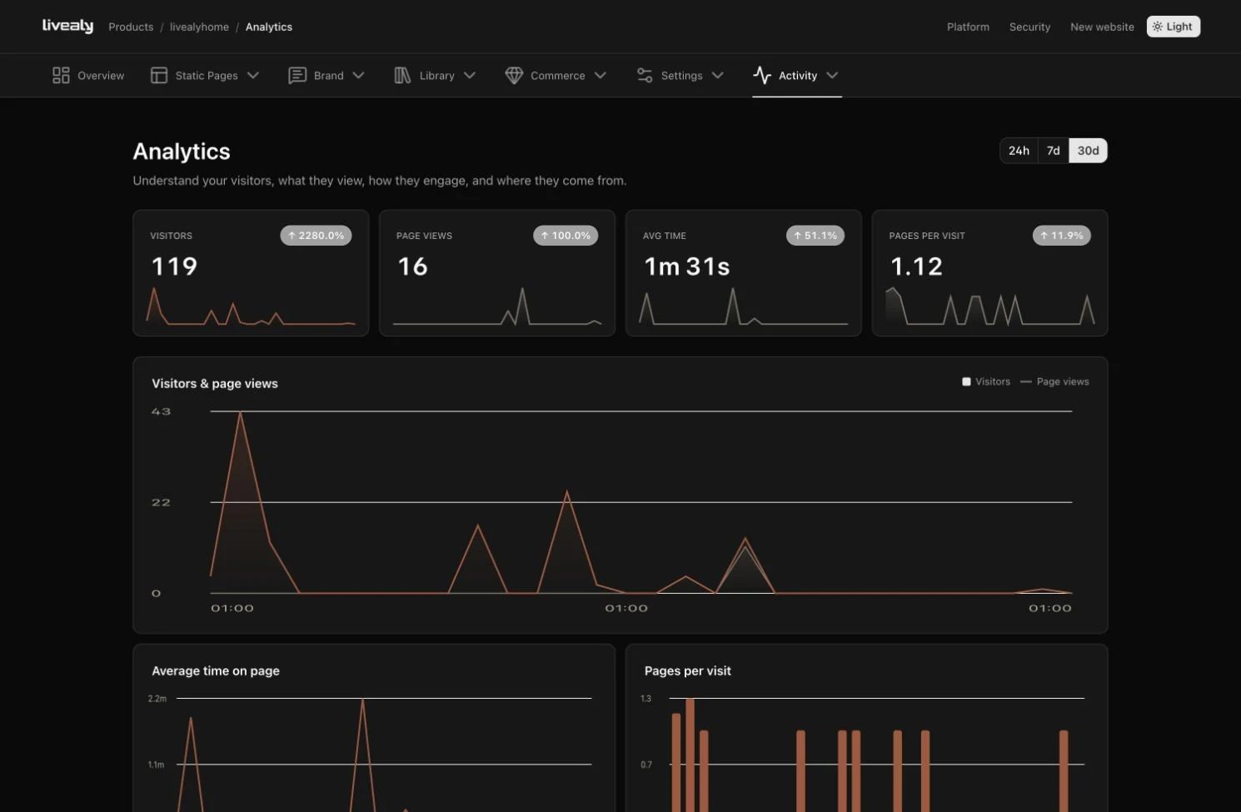Screen dimensions: 1241x812
Task: Click the Commerce diamond icon
Action: [514, 76]
